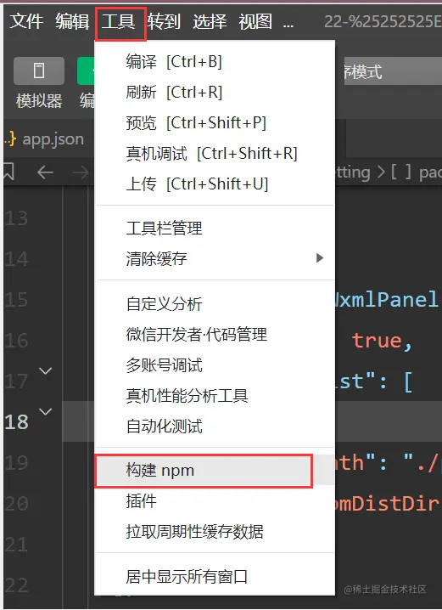Click the simulator phone icon

pos(39,71)
